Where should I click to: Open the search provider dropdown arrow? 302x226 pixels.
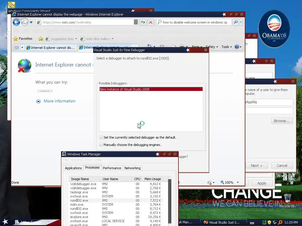[241, 22]
